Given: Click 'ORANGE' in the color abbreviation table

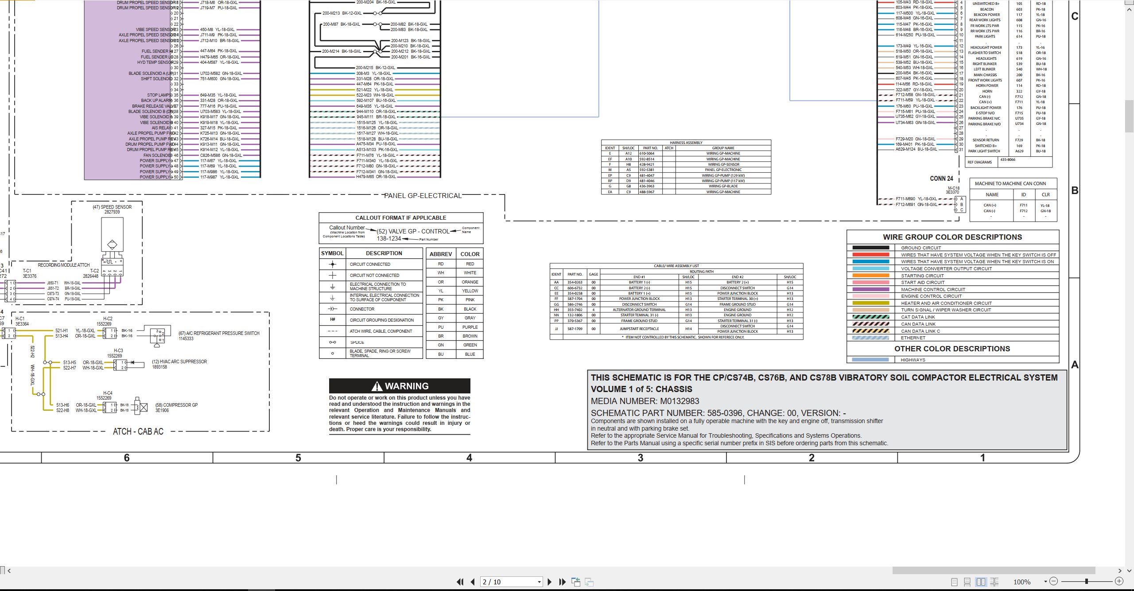Looking at the screenshot, I should click(470, 282).
